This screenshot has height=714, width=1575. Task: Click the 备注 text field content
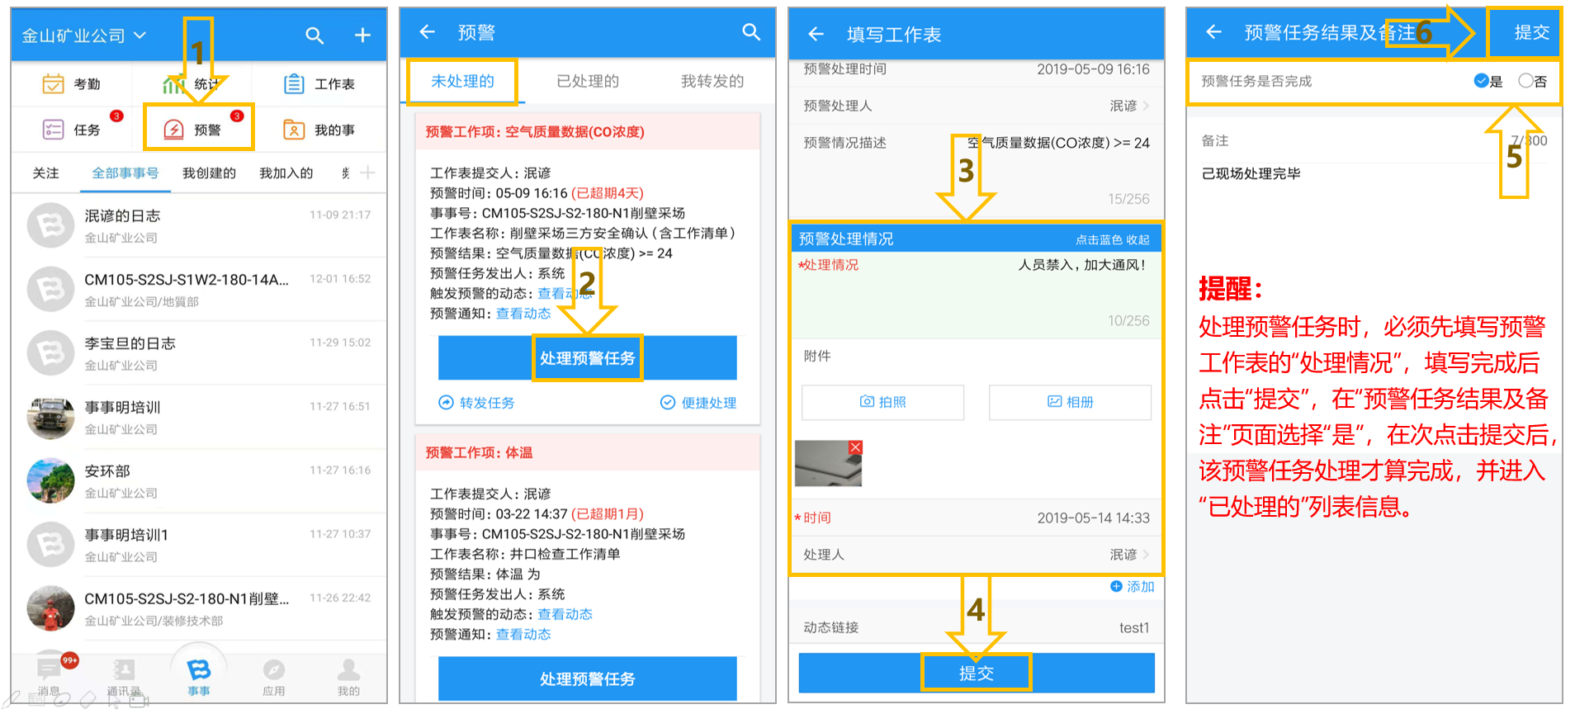tap(1251, 173)
